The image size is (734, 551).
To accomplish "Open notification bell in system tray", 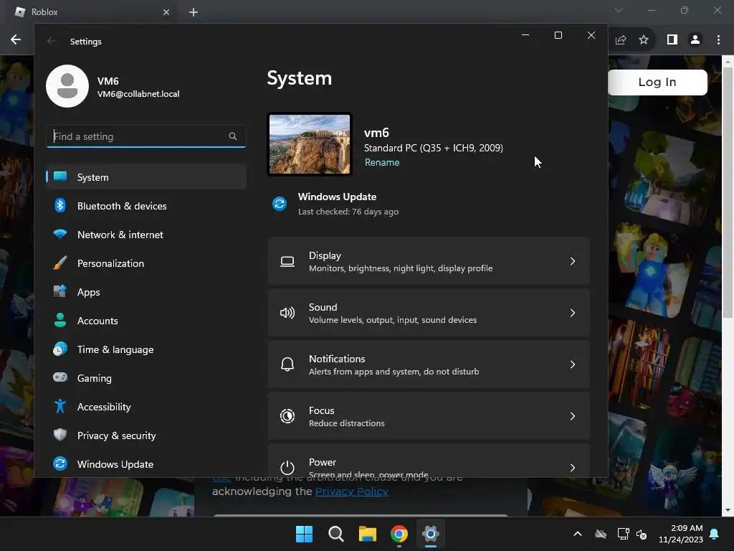I will coord(715,534).
